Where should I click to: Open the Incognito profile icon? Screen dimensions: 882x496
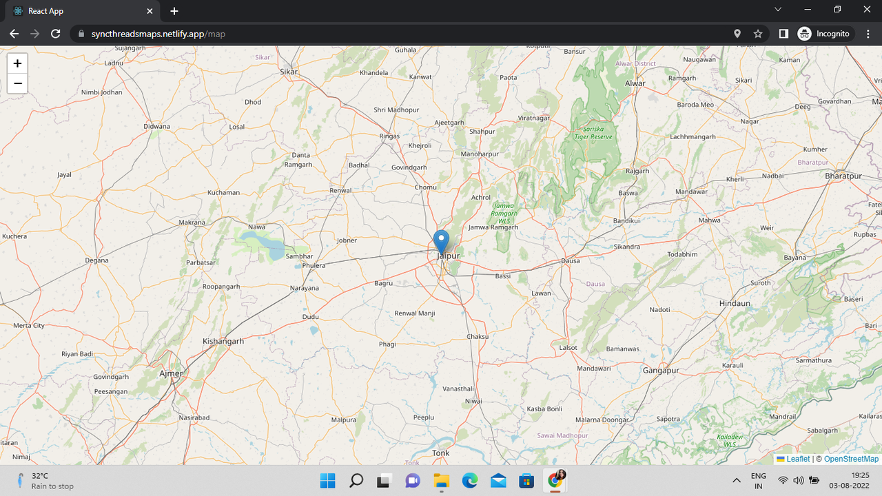[804, 33]
